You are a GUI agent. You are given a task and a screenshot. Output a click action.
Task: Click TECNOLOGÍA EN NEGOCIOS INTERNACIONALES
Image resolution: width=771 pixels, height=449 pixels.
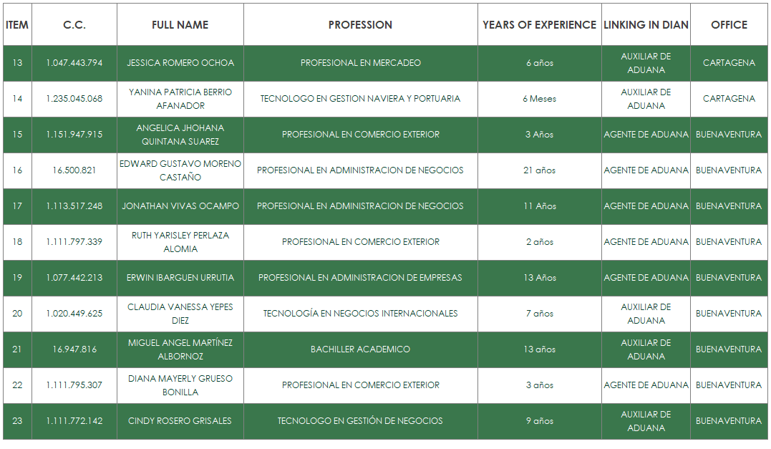(360, 314)
